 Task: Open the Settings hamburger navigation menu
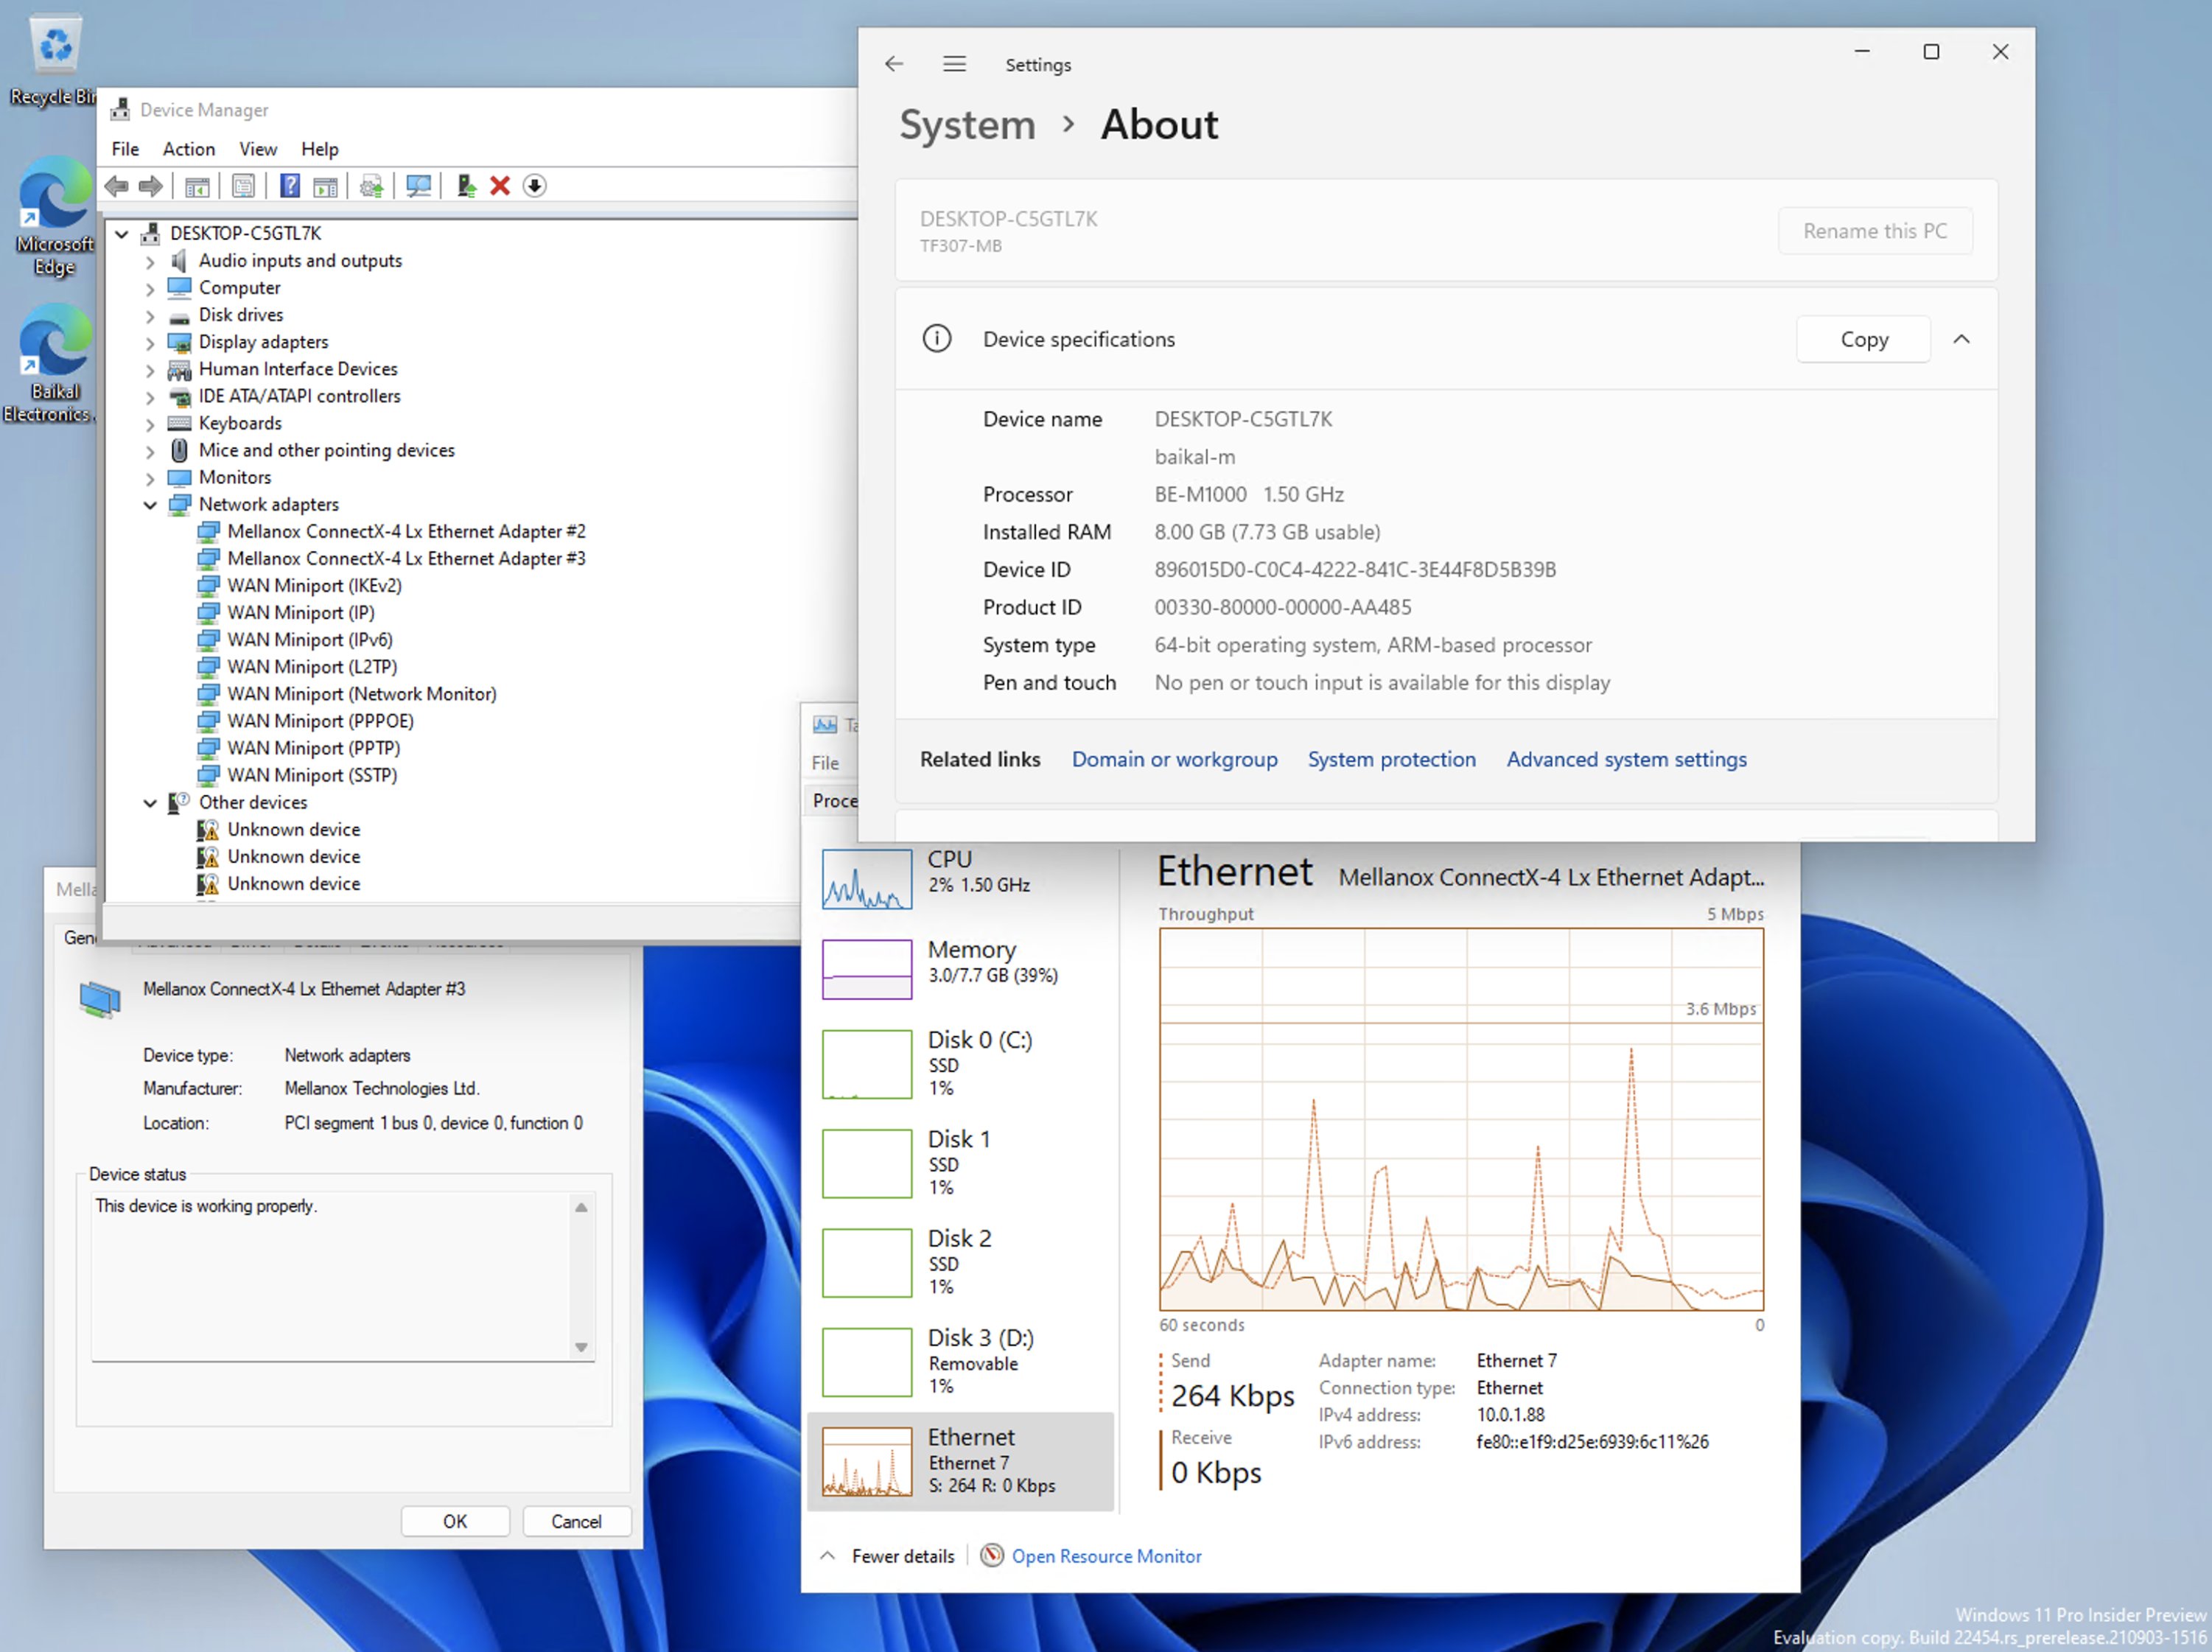pos(954,64)
